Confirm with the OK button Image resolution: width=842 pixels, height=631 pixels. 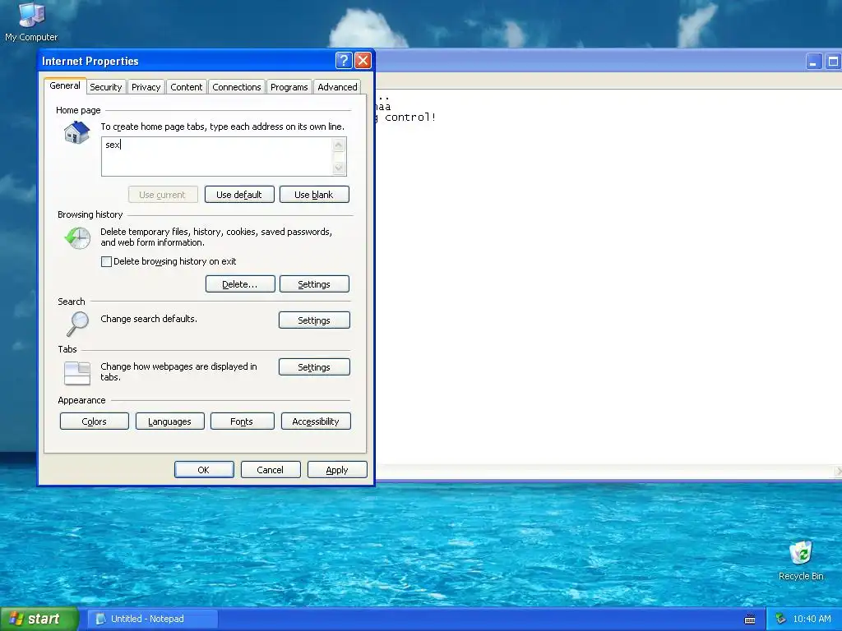pos(204,469)
